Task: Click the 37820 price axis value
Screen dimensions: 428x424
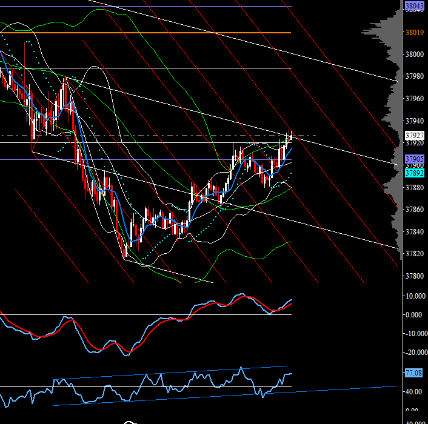Action: [x=415, y=254]
